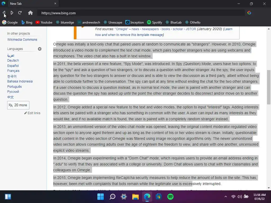Reload the page with the refresh icon
The height and width of the screenshot is (203, 271).
[x=20, y=13]
